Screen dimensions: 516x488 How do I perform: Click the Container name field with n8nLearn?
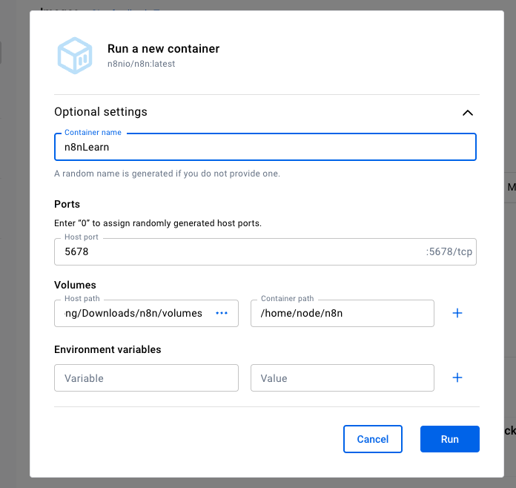265,147
